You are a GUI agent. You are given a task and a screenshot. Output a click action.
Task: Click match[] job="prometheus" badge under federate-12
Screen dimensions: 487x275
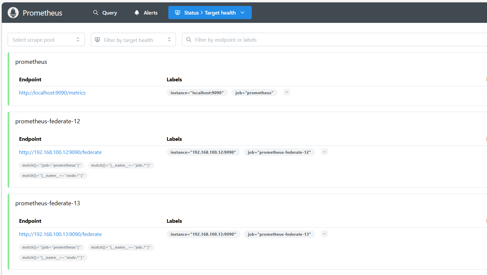51,165
